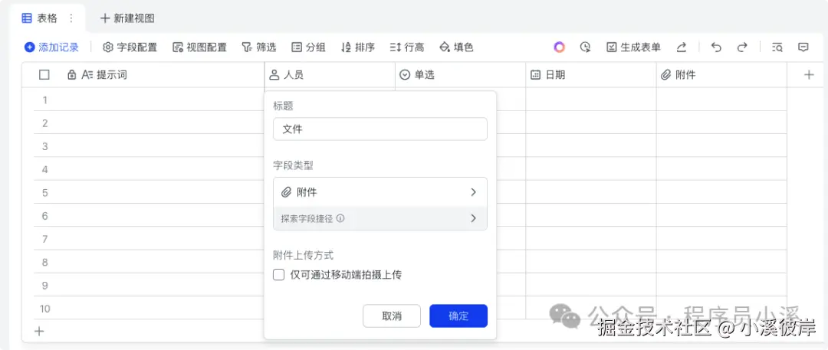The image size is (828, 350).
Task: Click the lock icon in 提示词 header
Action: tap(71, 75)
